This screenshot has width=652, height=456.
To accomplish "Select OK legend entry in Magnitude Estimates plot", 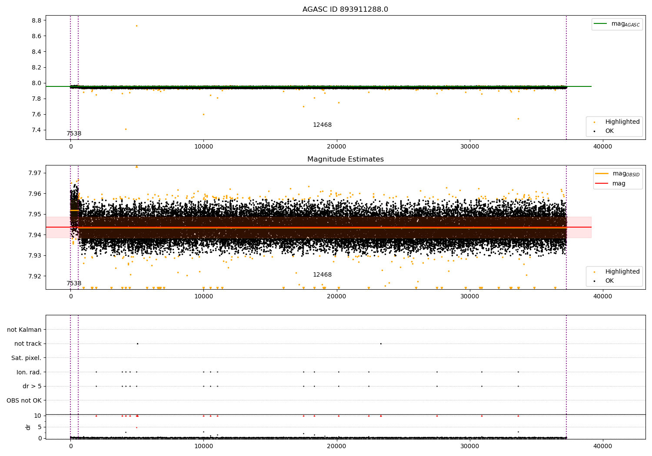I will click(609, 281).
